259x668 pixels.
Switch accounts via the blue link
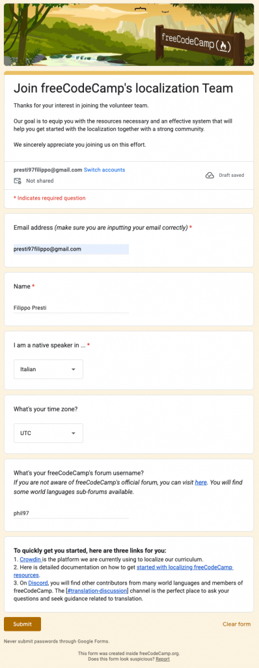104,170
